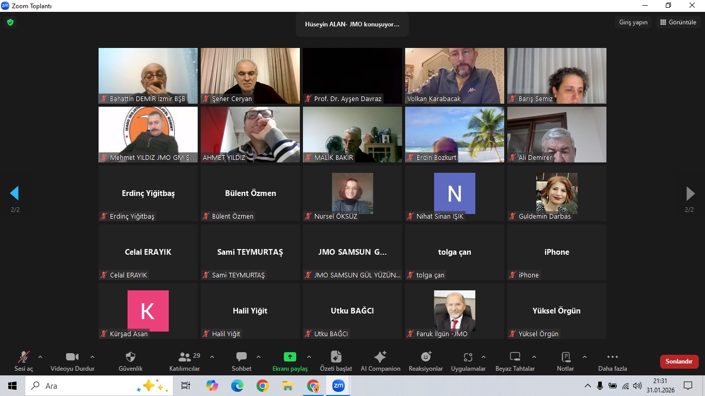This screenshot has height=396, width=705.
Task: Click the red Sonlandır end button
Action: [679, 361]
